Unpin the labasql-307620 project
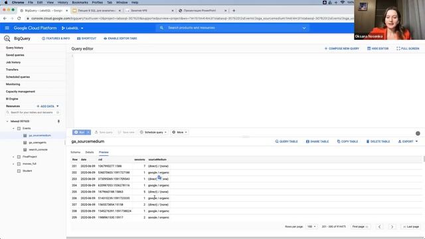 pyautogui.click(x=58, y=121)
